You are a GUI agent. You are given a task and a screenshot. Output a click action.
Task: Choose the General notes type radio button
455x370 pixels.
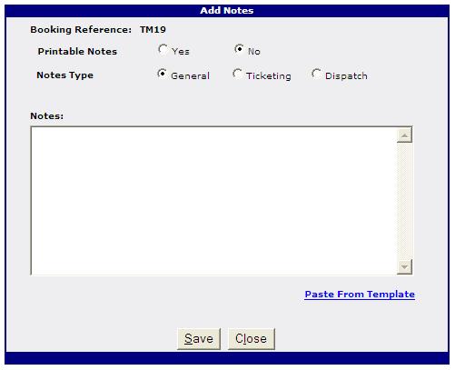(163, 74)
